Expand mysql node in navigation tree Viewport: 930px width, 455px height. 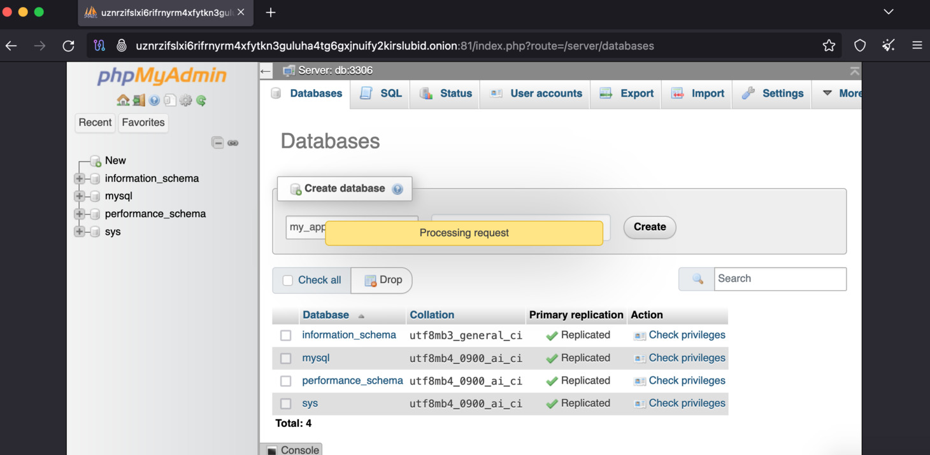(80, 197)
